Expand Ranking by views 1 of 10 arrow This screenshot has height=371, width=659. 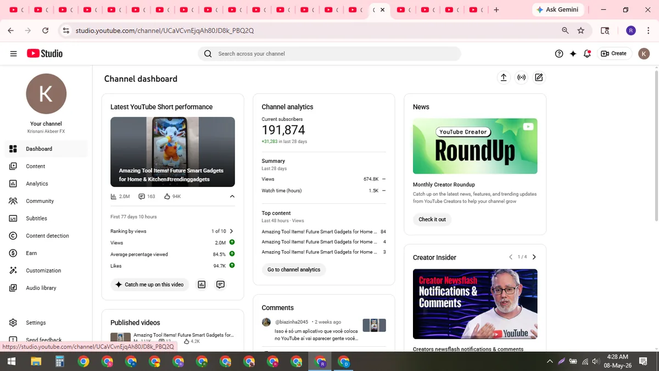[231, 231]
